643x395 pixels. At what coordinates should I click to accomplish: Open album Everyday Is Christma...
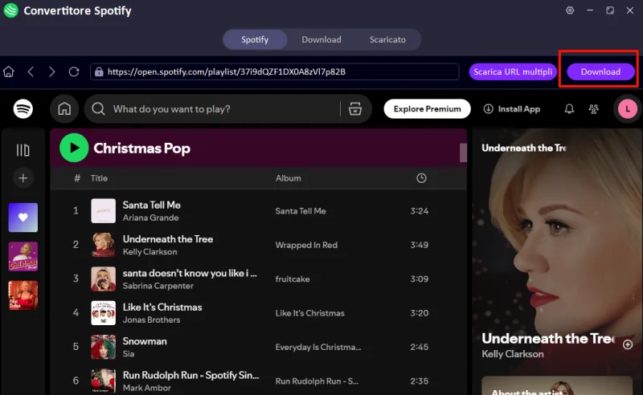[x=318, y=347]
